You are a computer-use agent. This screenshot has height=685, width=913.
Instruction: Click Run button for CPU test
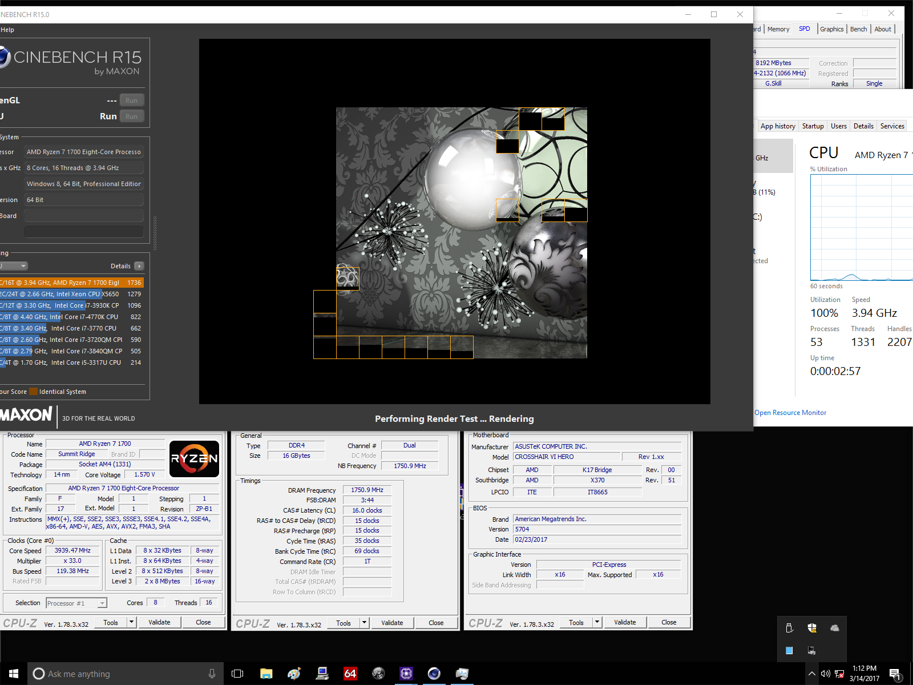coord(131,116)
